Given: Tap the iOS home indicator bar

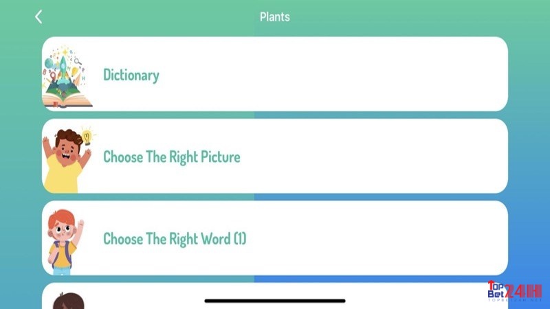Looking at the screenshot, I should 274,301.
